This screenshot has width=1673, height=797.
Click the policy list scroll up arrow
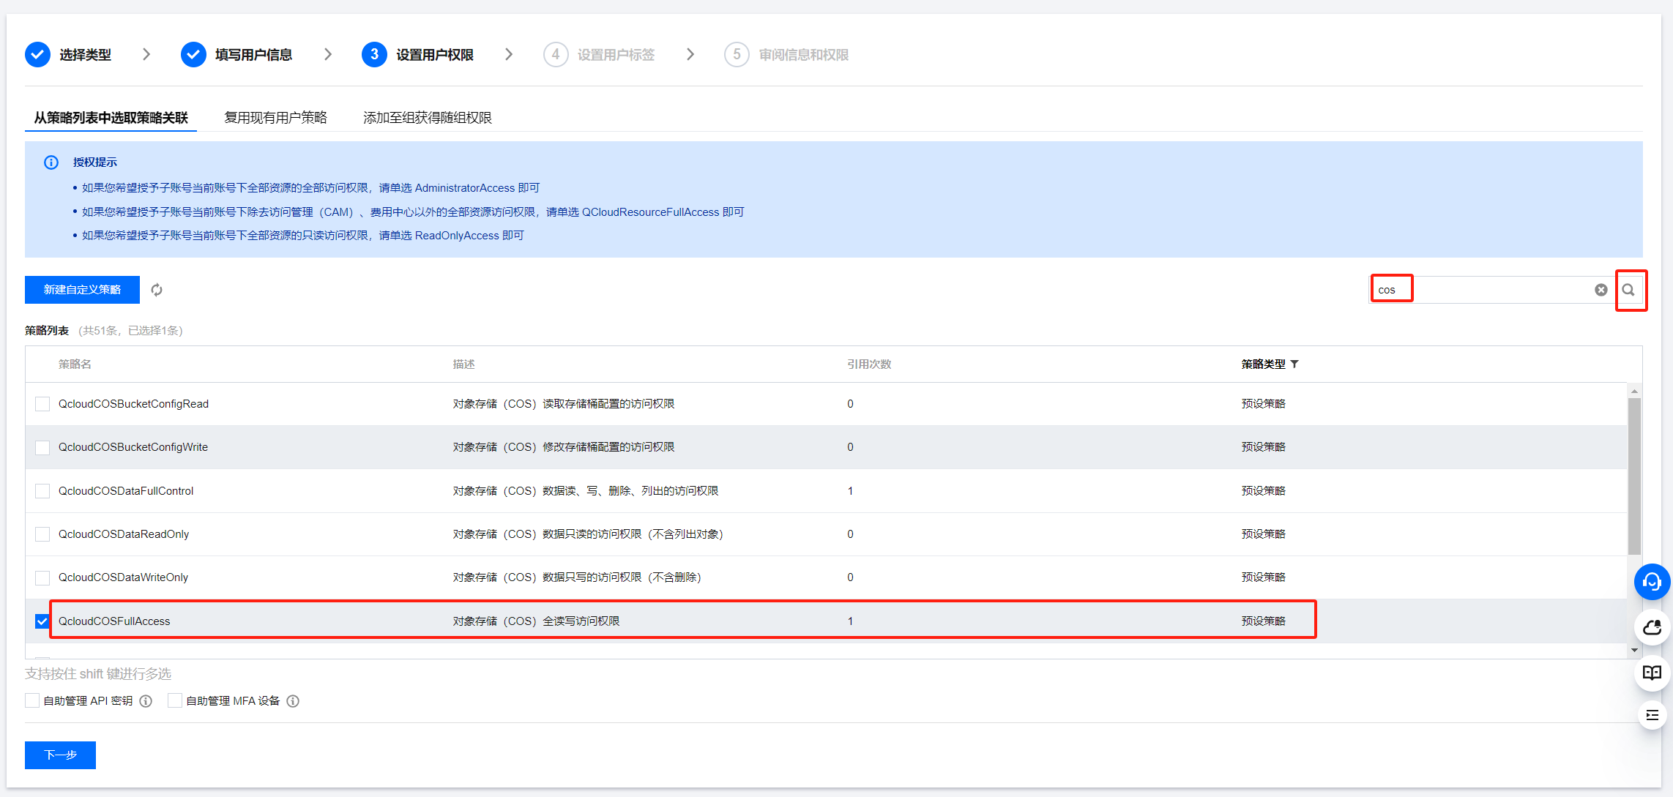click(x=1634, y=391)
